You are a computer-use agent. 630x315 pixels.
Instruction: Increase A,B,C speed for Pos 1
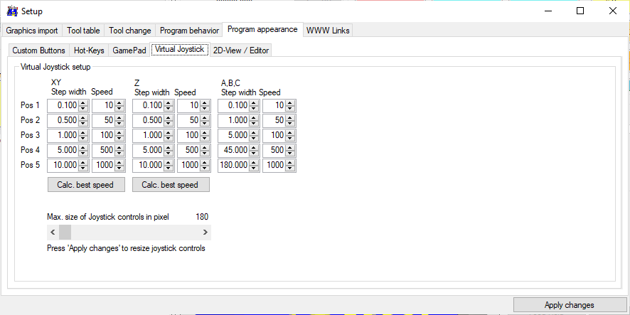coord(291,103)
